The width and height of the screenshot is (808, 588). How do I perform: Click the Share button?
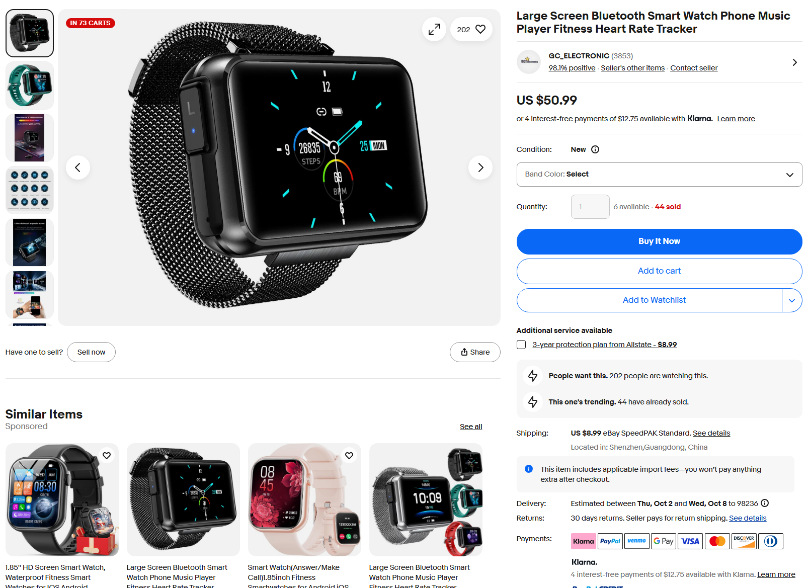pyautogui.click(x=475, y=352)
